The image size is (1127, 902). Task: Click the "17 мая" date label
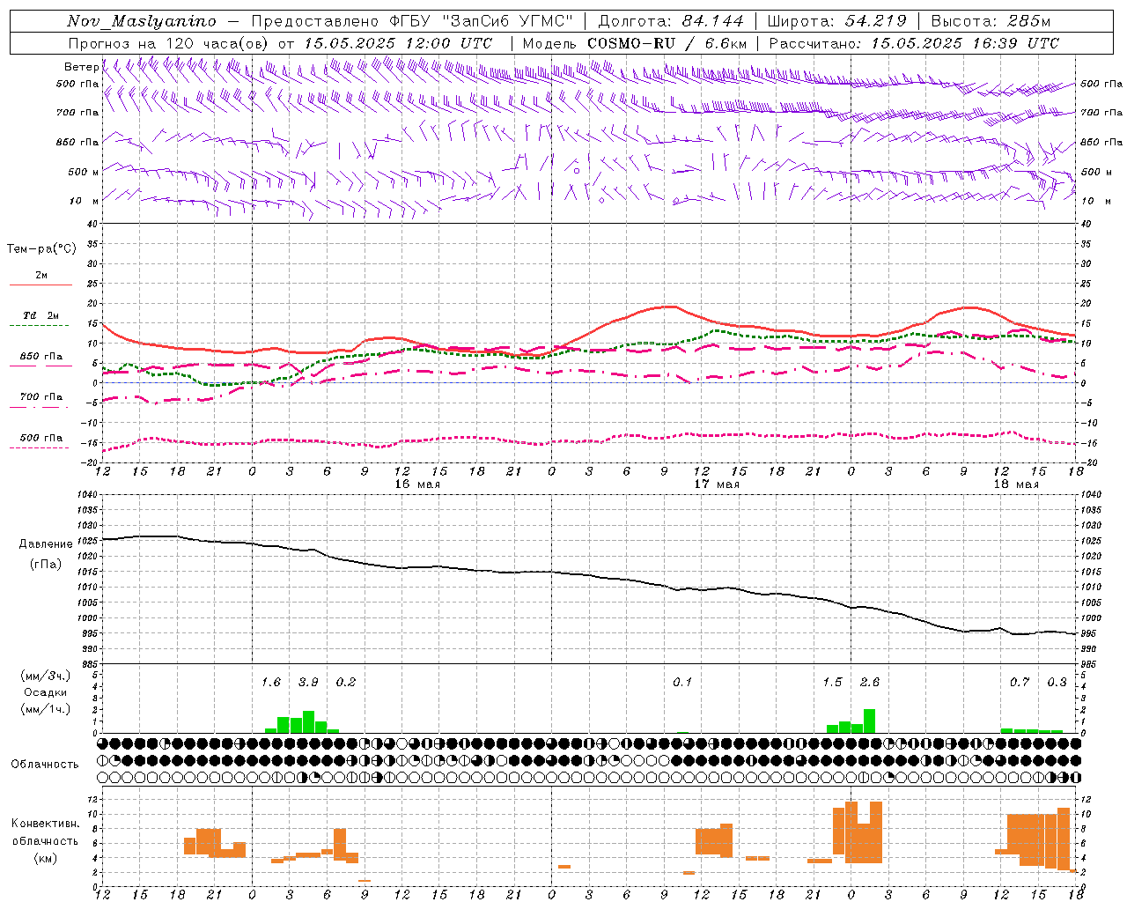[x=717, y=484]
